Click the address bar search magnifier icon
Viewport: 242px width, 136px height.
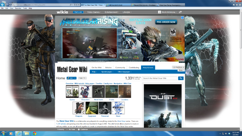pos(71,5)
